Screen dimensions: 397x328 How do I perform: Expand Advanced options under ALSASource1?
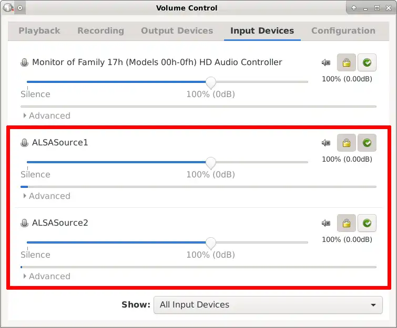46,196
